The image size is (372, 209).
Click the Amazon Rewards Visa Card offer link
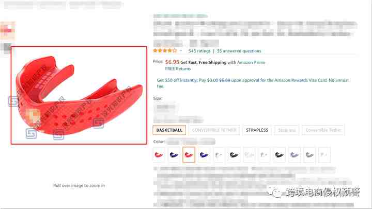click(x=301, y=80)
